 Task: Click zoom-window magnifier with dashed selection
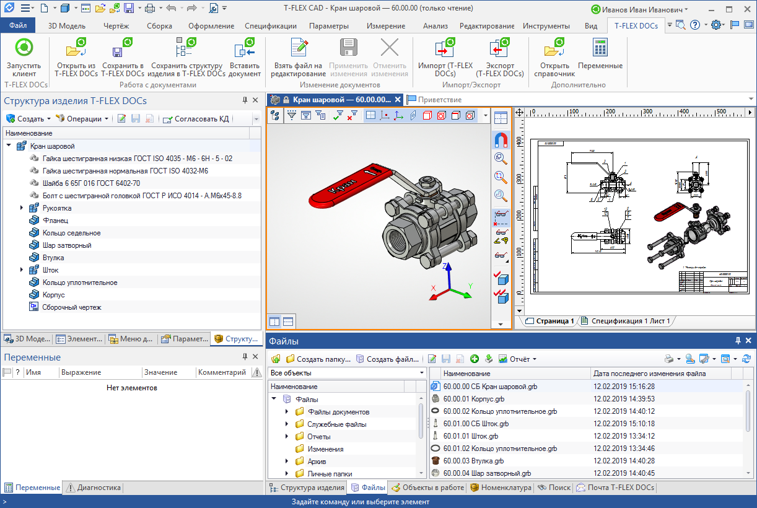click(501, 177)
